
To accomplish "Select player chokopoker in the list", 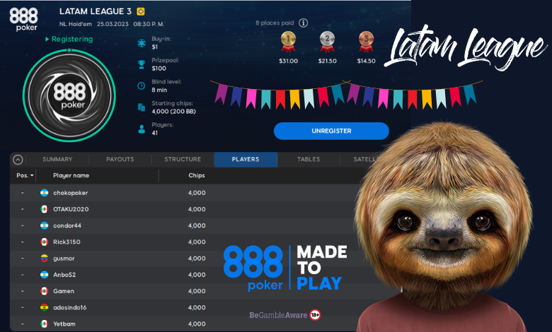I will click(x=71, y=193).
